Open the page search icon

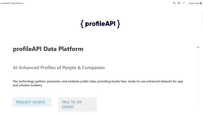coord(174,3)
